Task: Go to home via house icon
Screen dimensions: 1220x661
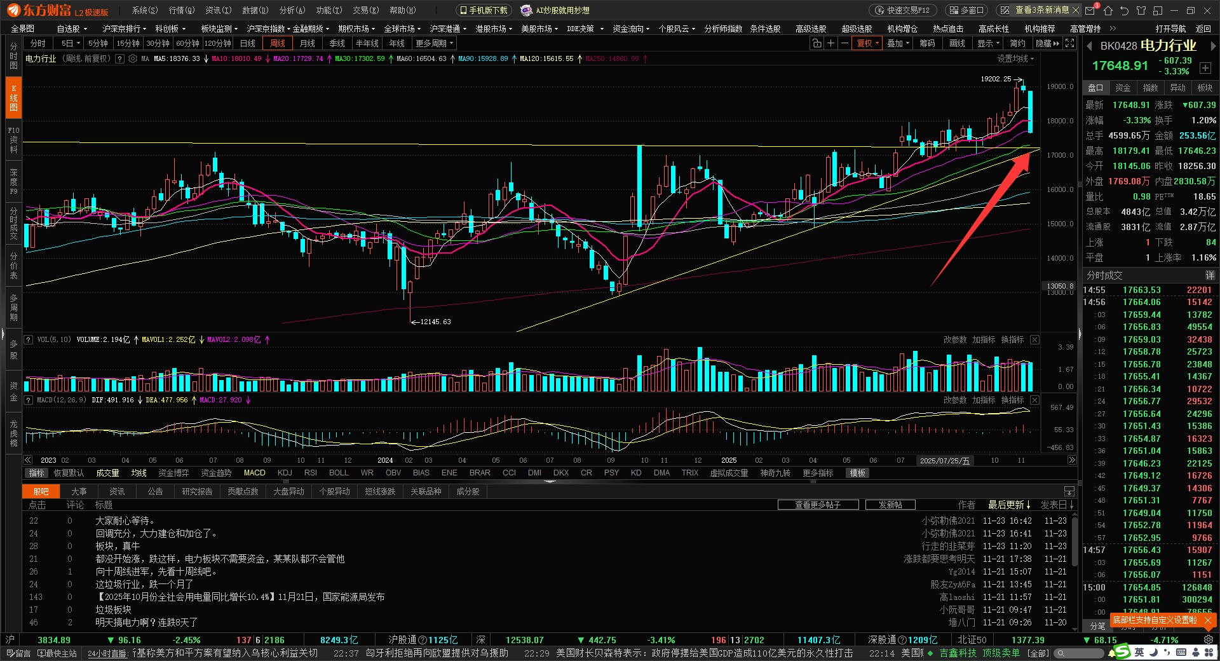Action: [x=1108, y=10]
